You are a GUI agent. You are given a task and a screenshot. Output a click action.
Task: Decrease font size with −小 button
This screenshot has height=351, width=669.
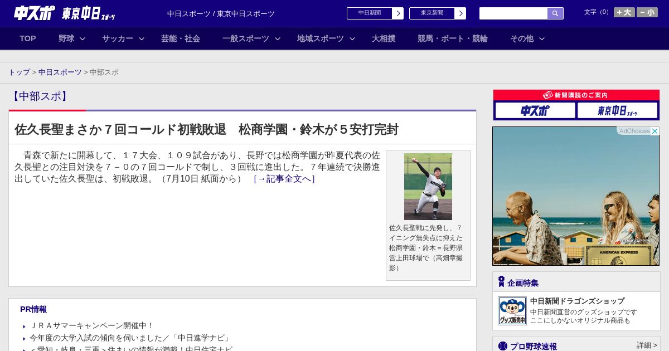click(x=647, y=12)
